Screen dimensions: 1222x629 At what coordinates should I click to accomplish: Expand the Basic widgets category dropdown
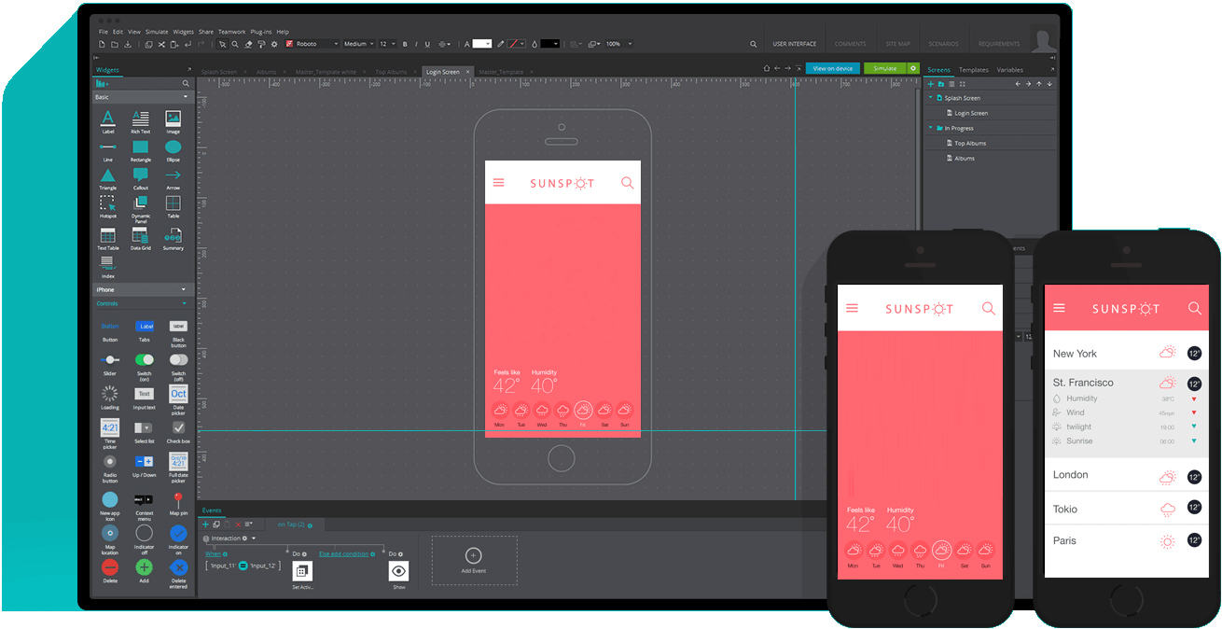click(x=185, y=97)
